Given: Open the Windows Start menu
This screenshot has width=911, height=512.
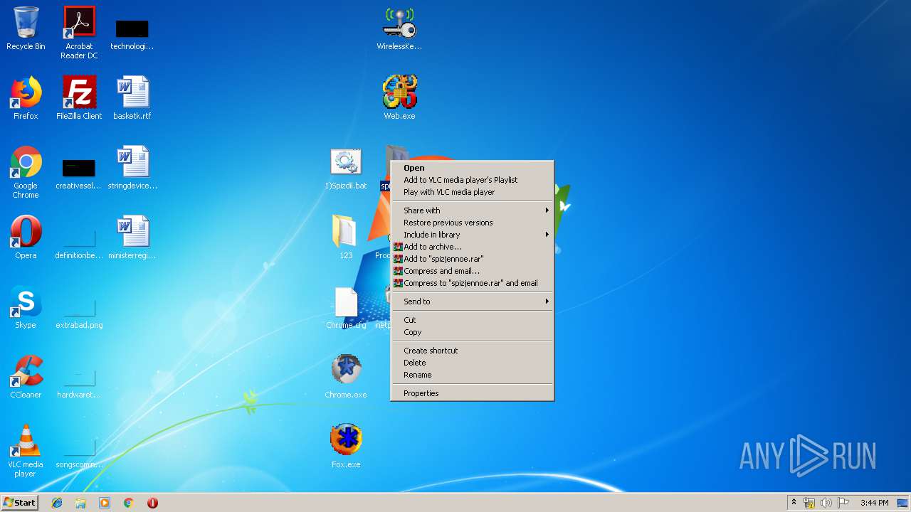Looking at the screenshot, I should [20, 503].
